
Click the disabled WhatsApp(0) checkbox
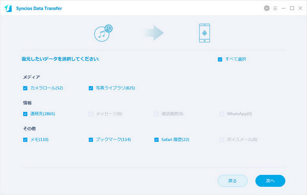[221, 114]
